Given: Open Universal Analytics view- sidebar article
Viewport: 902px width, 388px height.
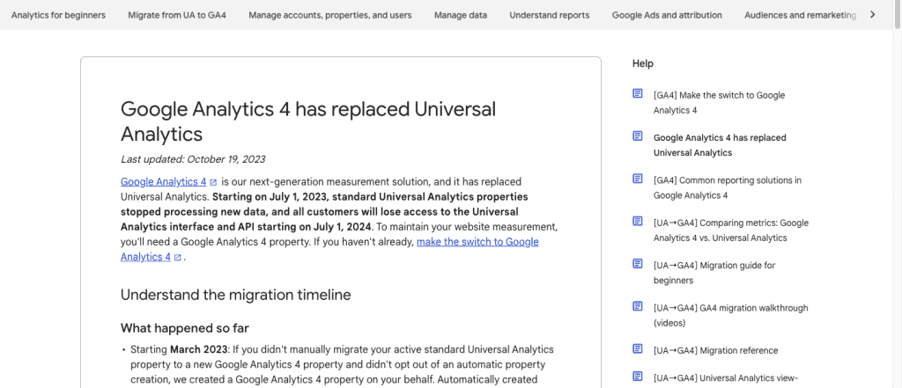Looking at the screenshot, I should point(726,377).
